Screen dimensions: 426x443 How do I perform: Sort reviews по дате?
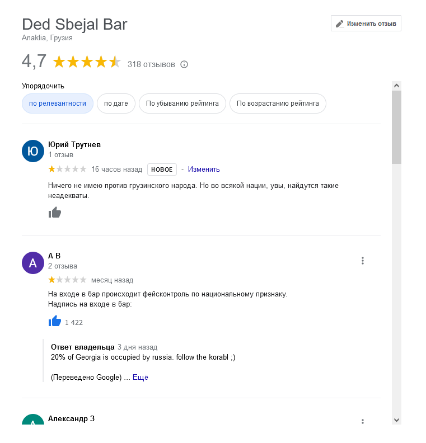click(x=116, y=103)
